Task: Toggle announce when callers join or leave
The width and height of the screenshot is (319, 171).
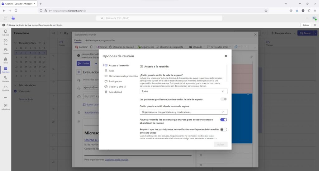Action: 224,120
